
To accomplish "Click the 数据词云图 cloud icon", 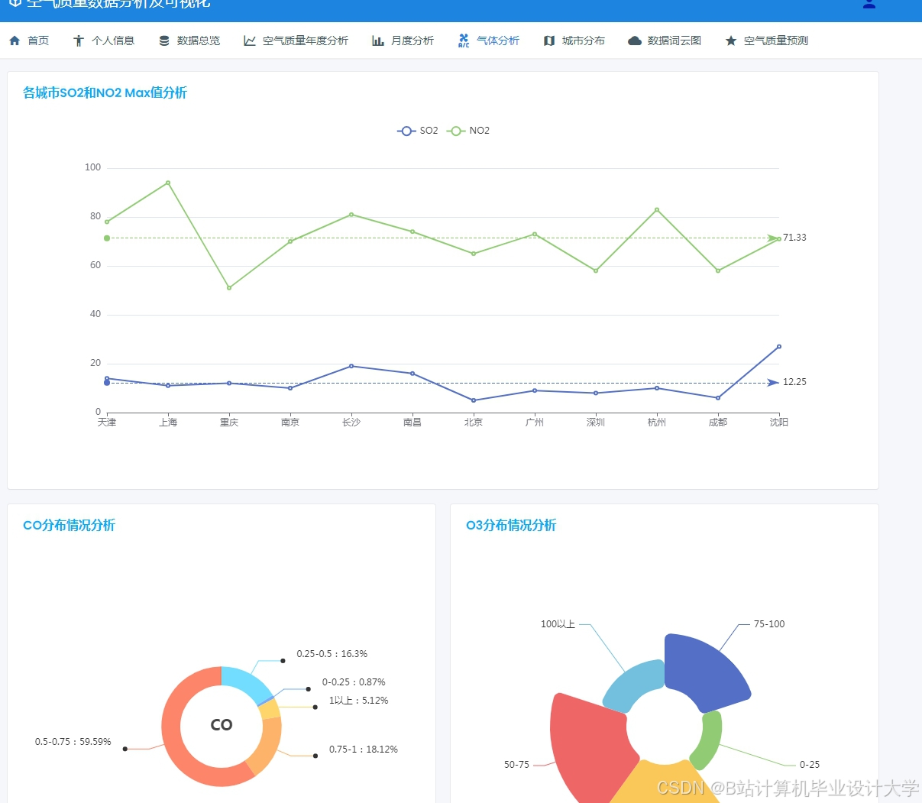I will (x=635, y=40).
